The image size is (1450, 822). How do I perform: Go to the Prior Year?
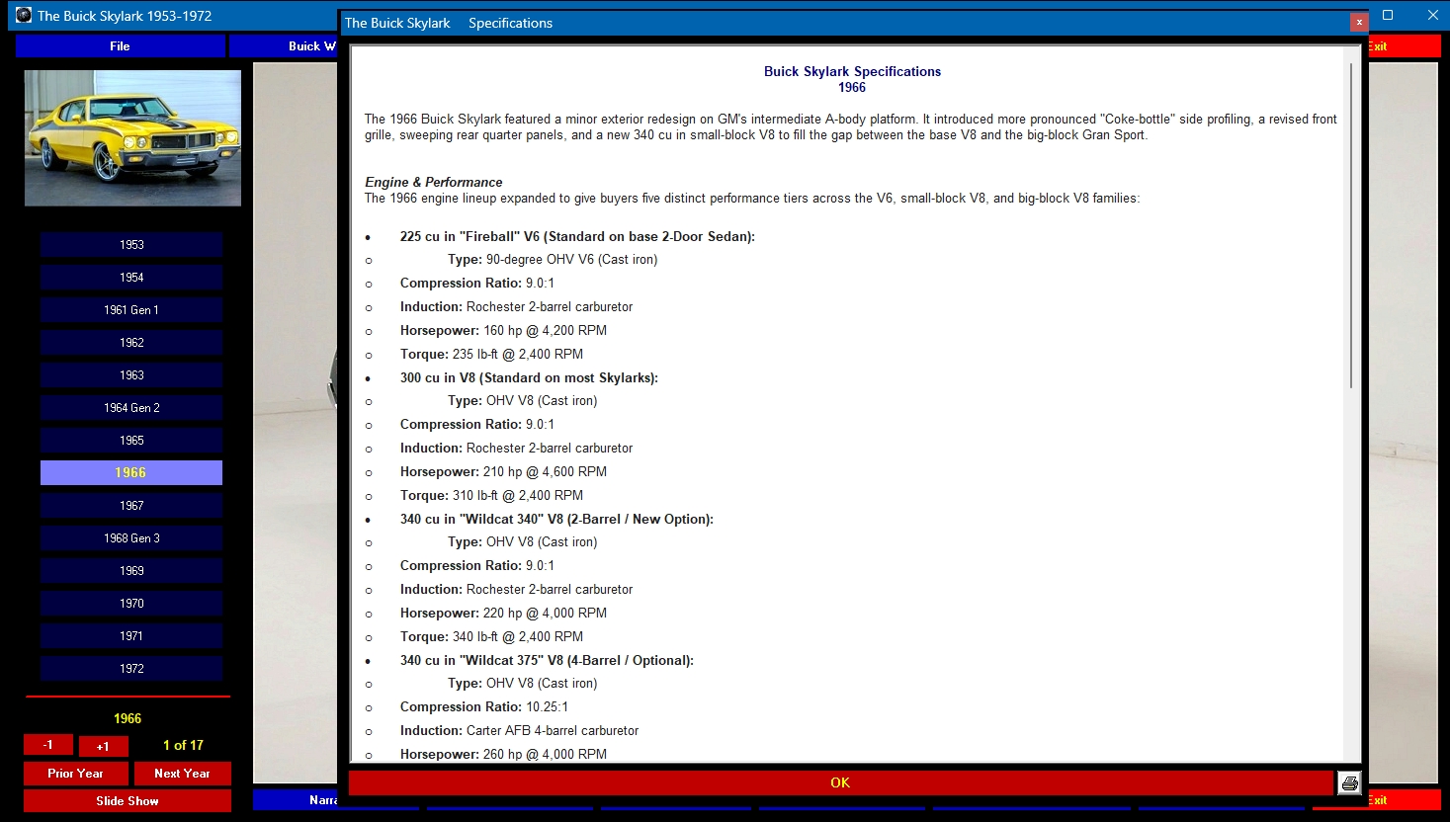point(75,774)
